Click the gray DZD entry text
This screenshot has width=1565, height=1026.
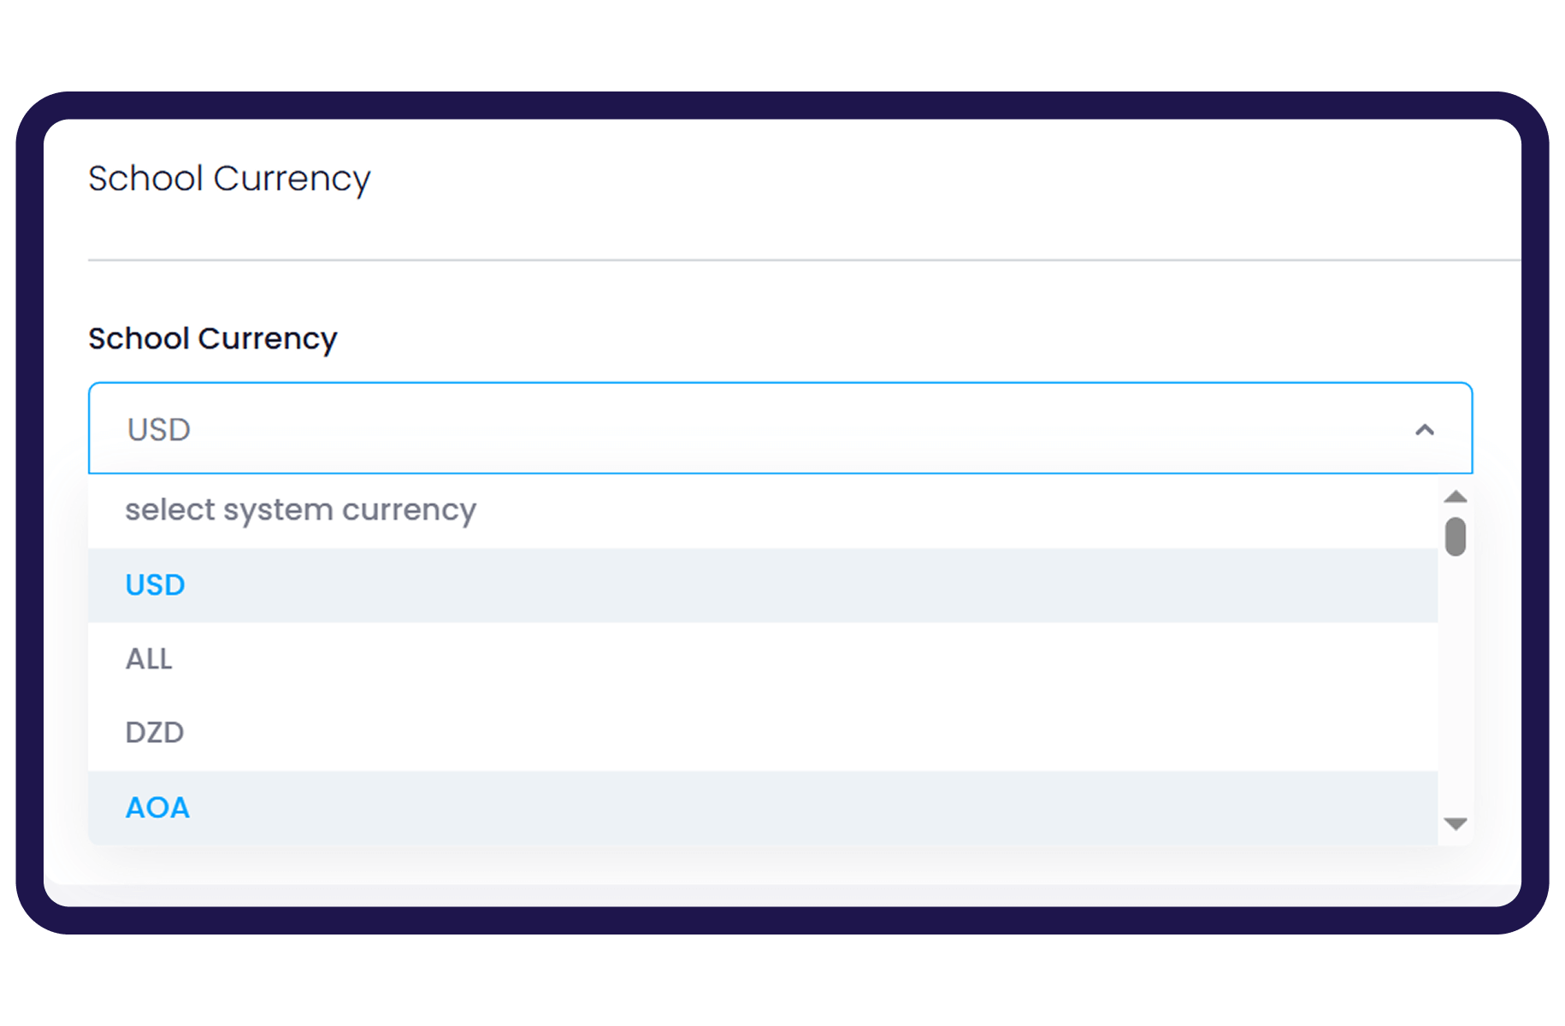coord(155,733)
